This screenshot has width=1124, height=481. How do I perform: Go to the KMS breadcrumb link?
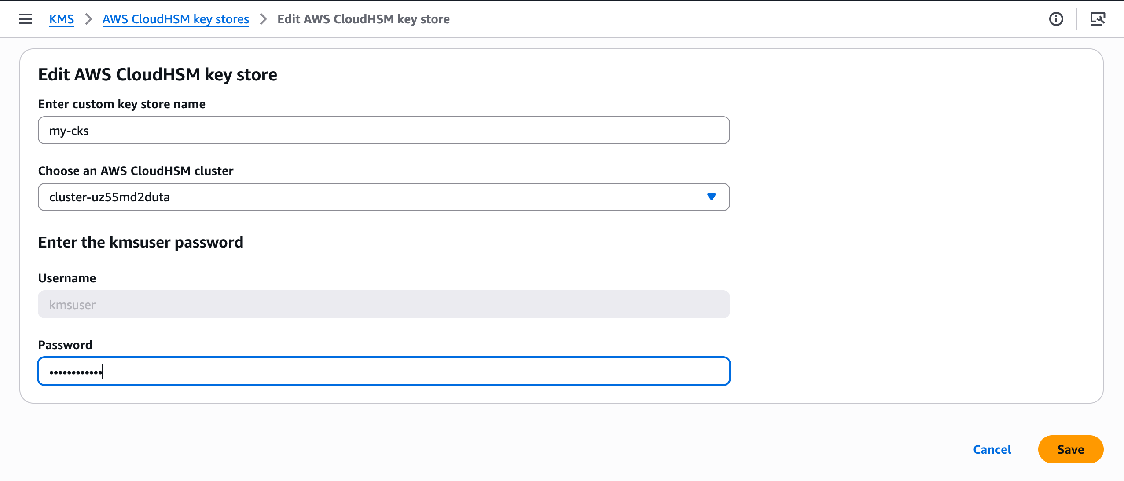click(x=62, y=19)
